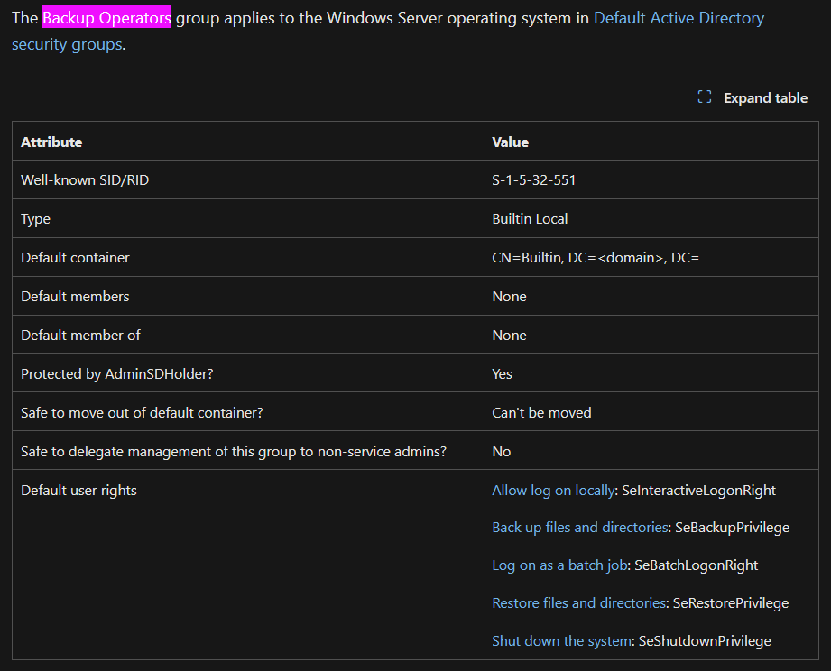Click the highlighted Backup Operators text
This screenshot has width=831, height=671.
[x=106, y=18]
